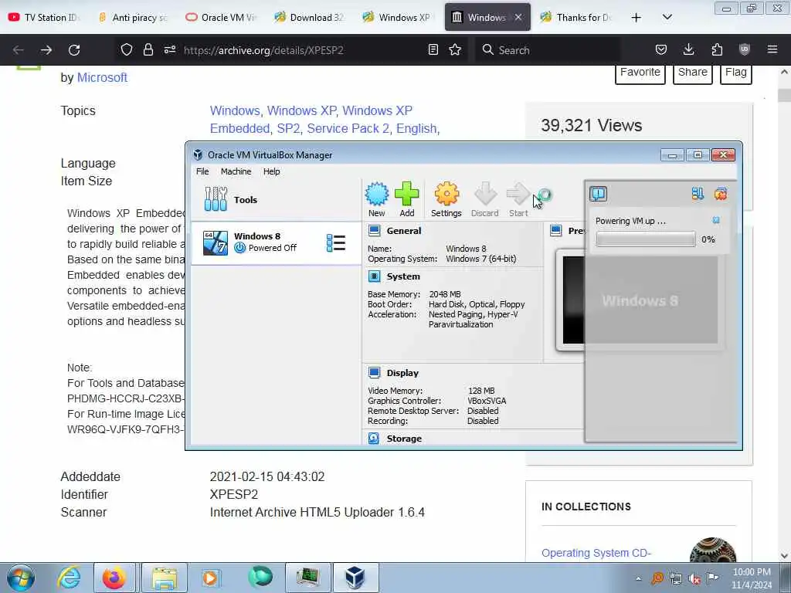Image resolution: width=791 pixels, height=593 pixels.
Task: Click the Powering VM up progress bar
Action: click(x=645, y=239)
